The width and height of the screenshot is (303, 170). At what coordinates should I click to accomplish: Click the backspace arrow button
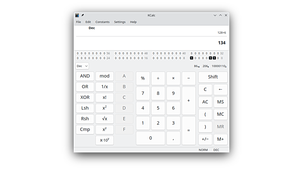tap(220, 90)
